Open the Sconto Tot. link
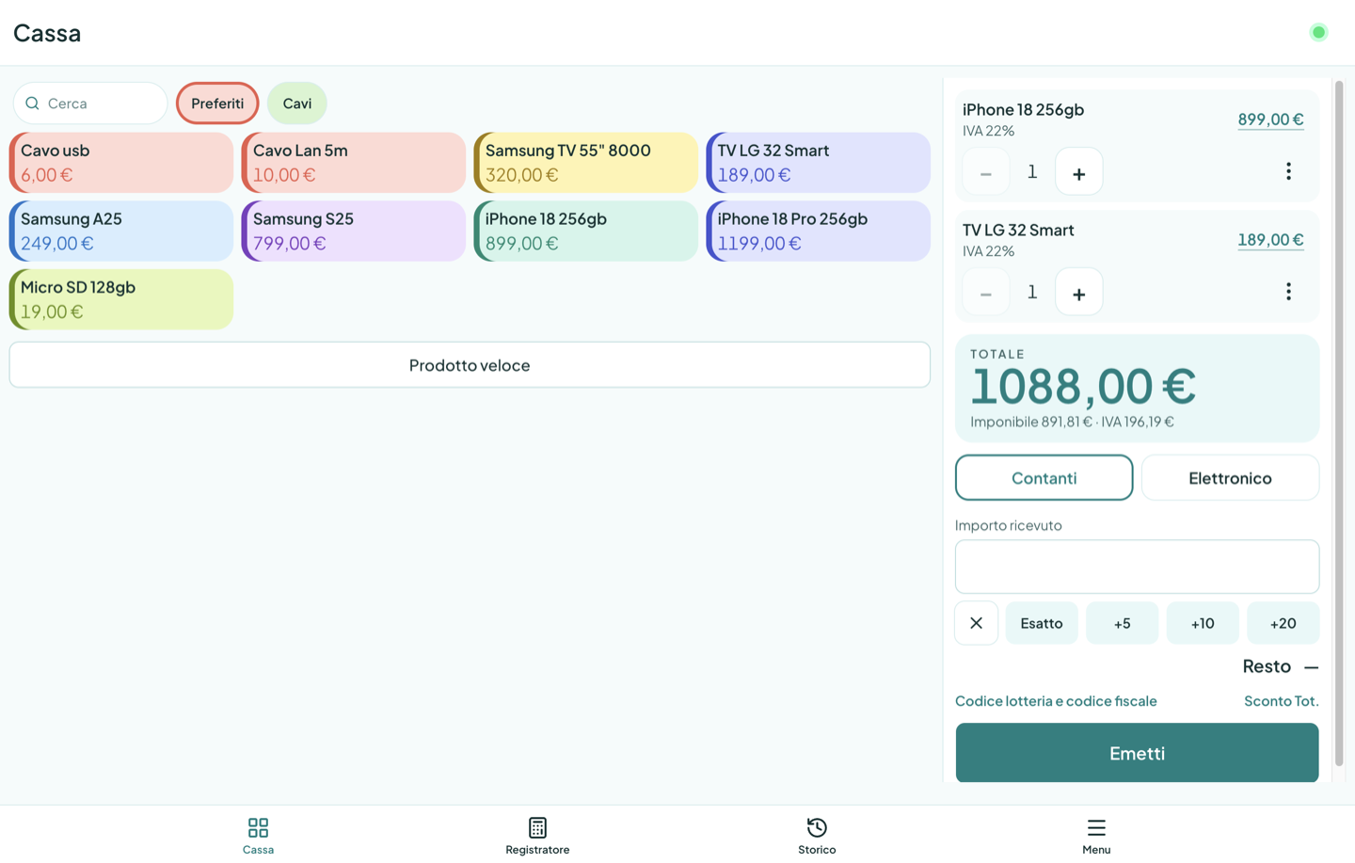This screenshot has height=863, width=1355. (1282, 701)
